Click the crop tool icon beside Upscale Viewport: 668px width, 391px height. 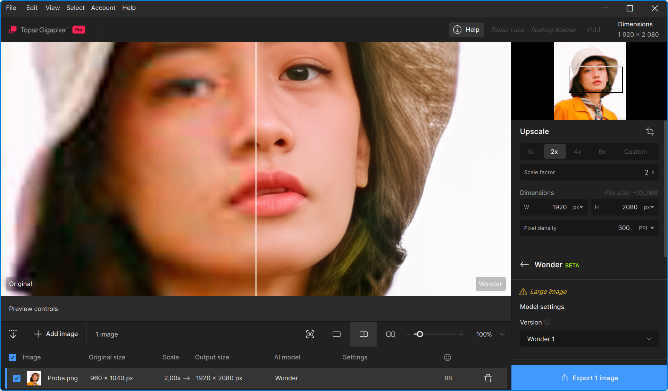pos(650,131)
